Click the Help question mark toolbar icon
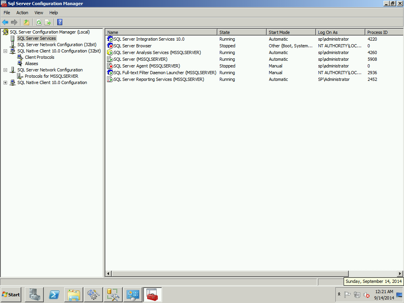The height and width of the screenshot is (303, 404). pos(60,22)
